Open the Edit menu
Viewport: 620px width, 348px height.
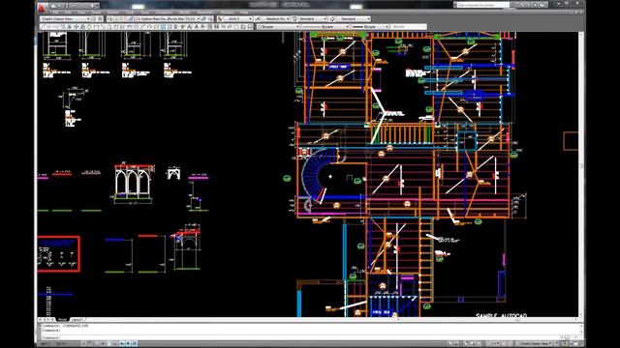pyautogui.click(x=68, y=13)
